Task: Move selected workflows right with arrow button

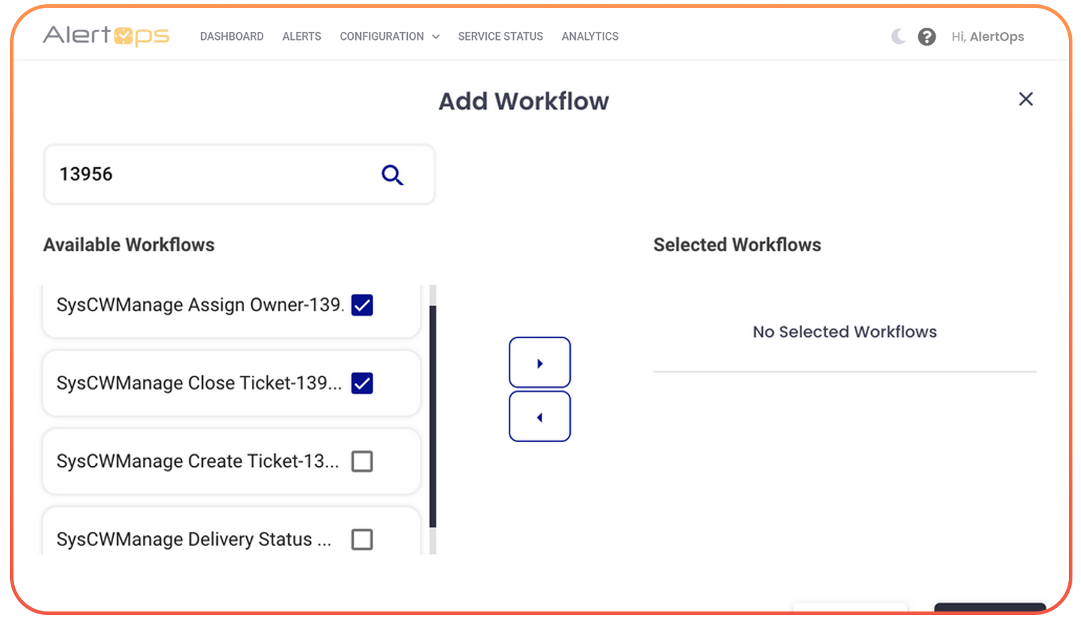Action: point(539,362)
